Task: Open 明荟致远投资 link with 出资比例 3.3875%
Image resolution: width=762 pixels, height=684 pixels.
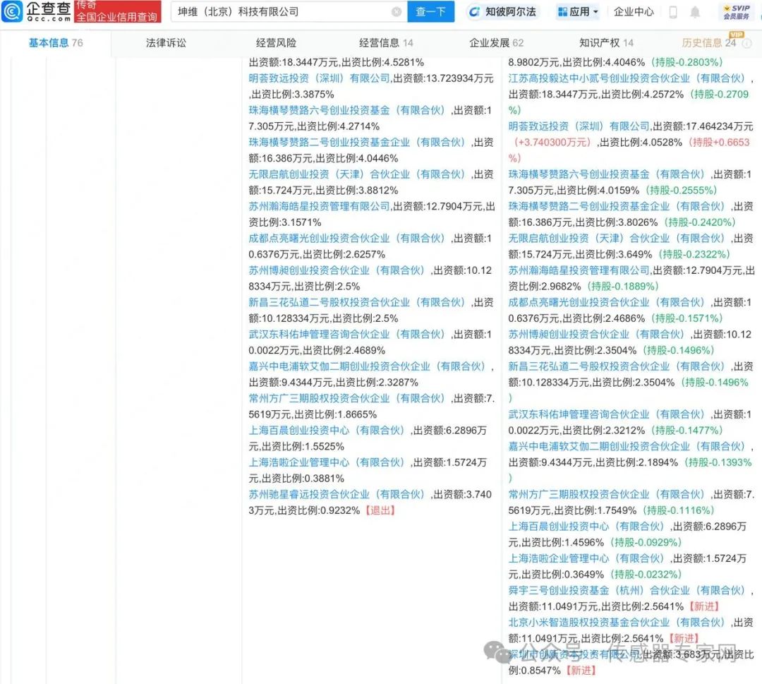Action: (x=320, y=78)
